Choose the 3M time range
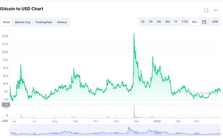 tap(168, 22)
